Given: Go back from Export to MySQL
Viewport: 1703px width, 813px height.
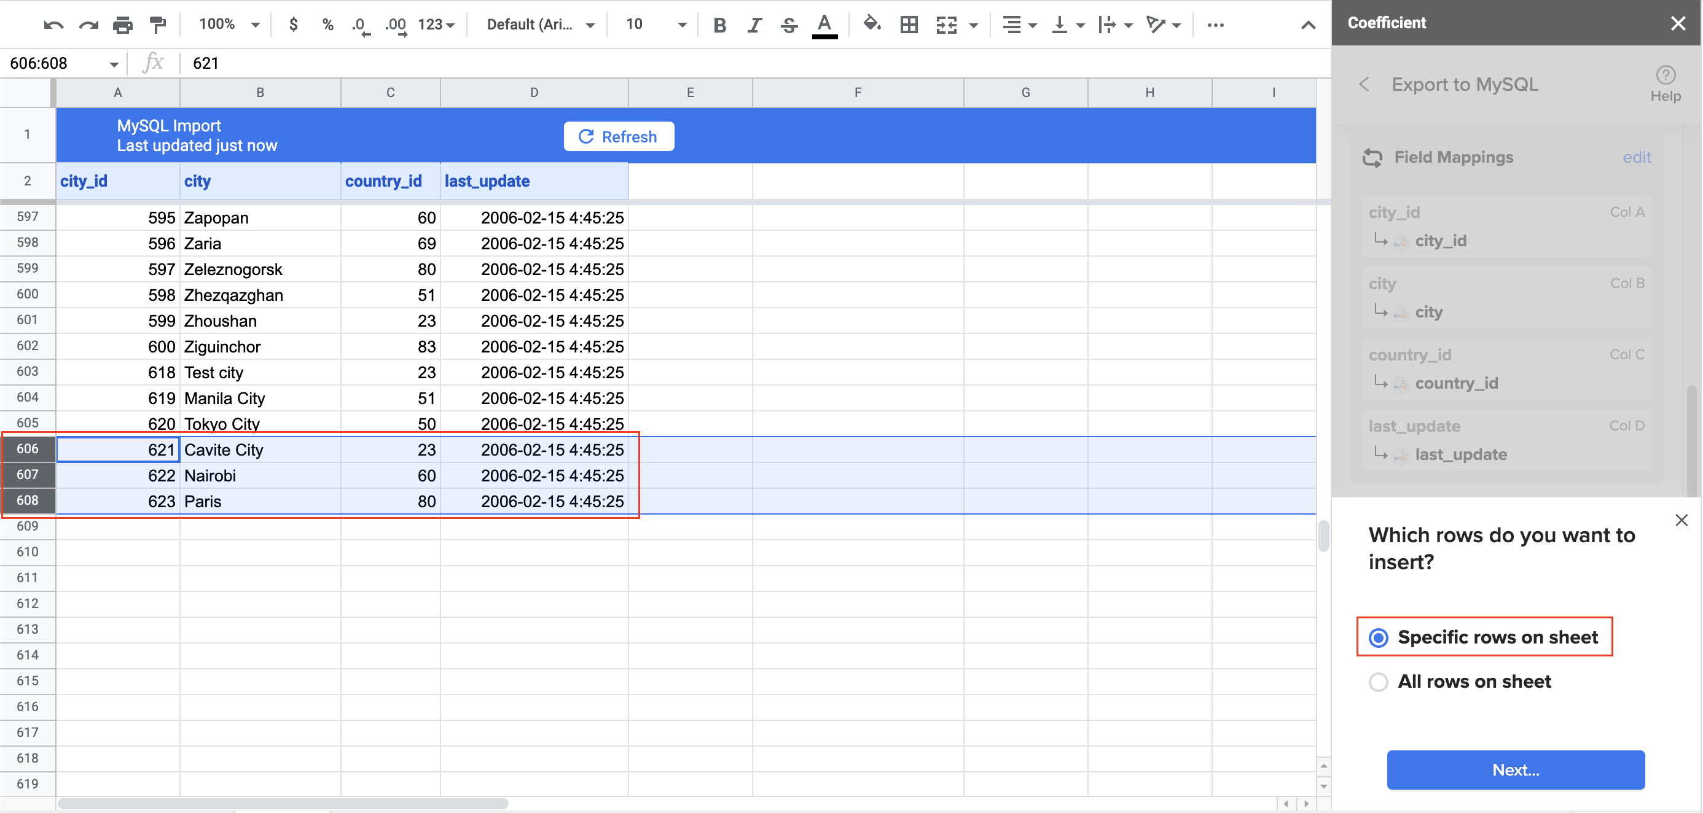Looking at the screenshot, I should point(1364,85).
